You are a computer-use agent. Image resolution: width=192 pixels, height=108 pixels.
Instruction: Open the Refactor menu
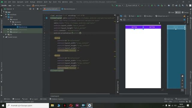(x=40, y=2)
